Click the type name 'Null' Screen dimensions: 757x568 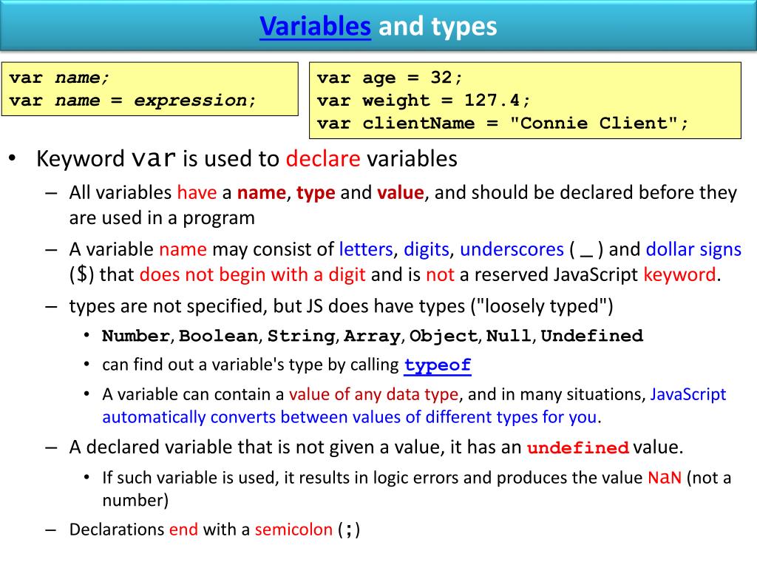point(509,336)
